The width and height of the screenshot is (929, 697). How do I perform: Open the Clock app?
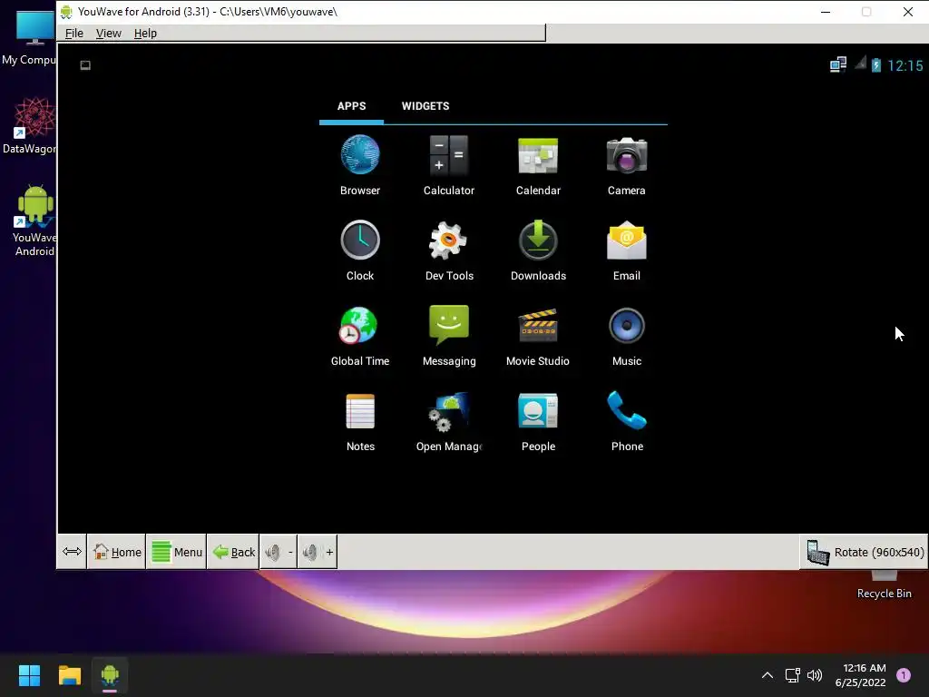click(359, 250)
